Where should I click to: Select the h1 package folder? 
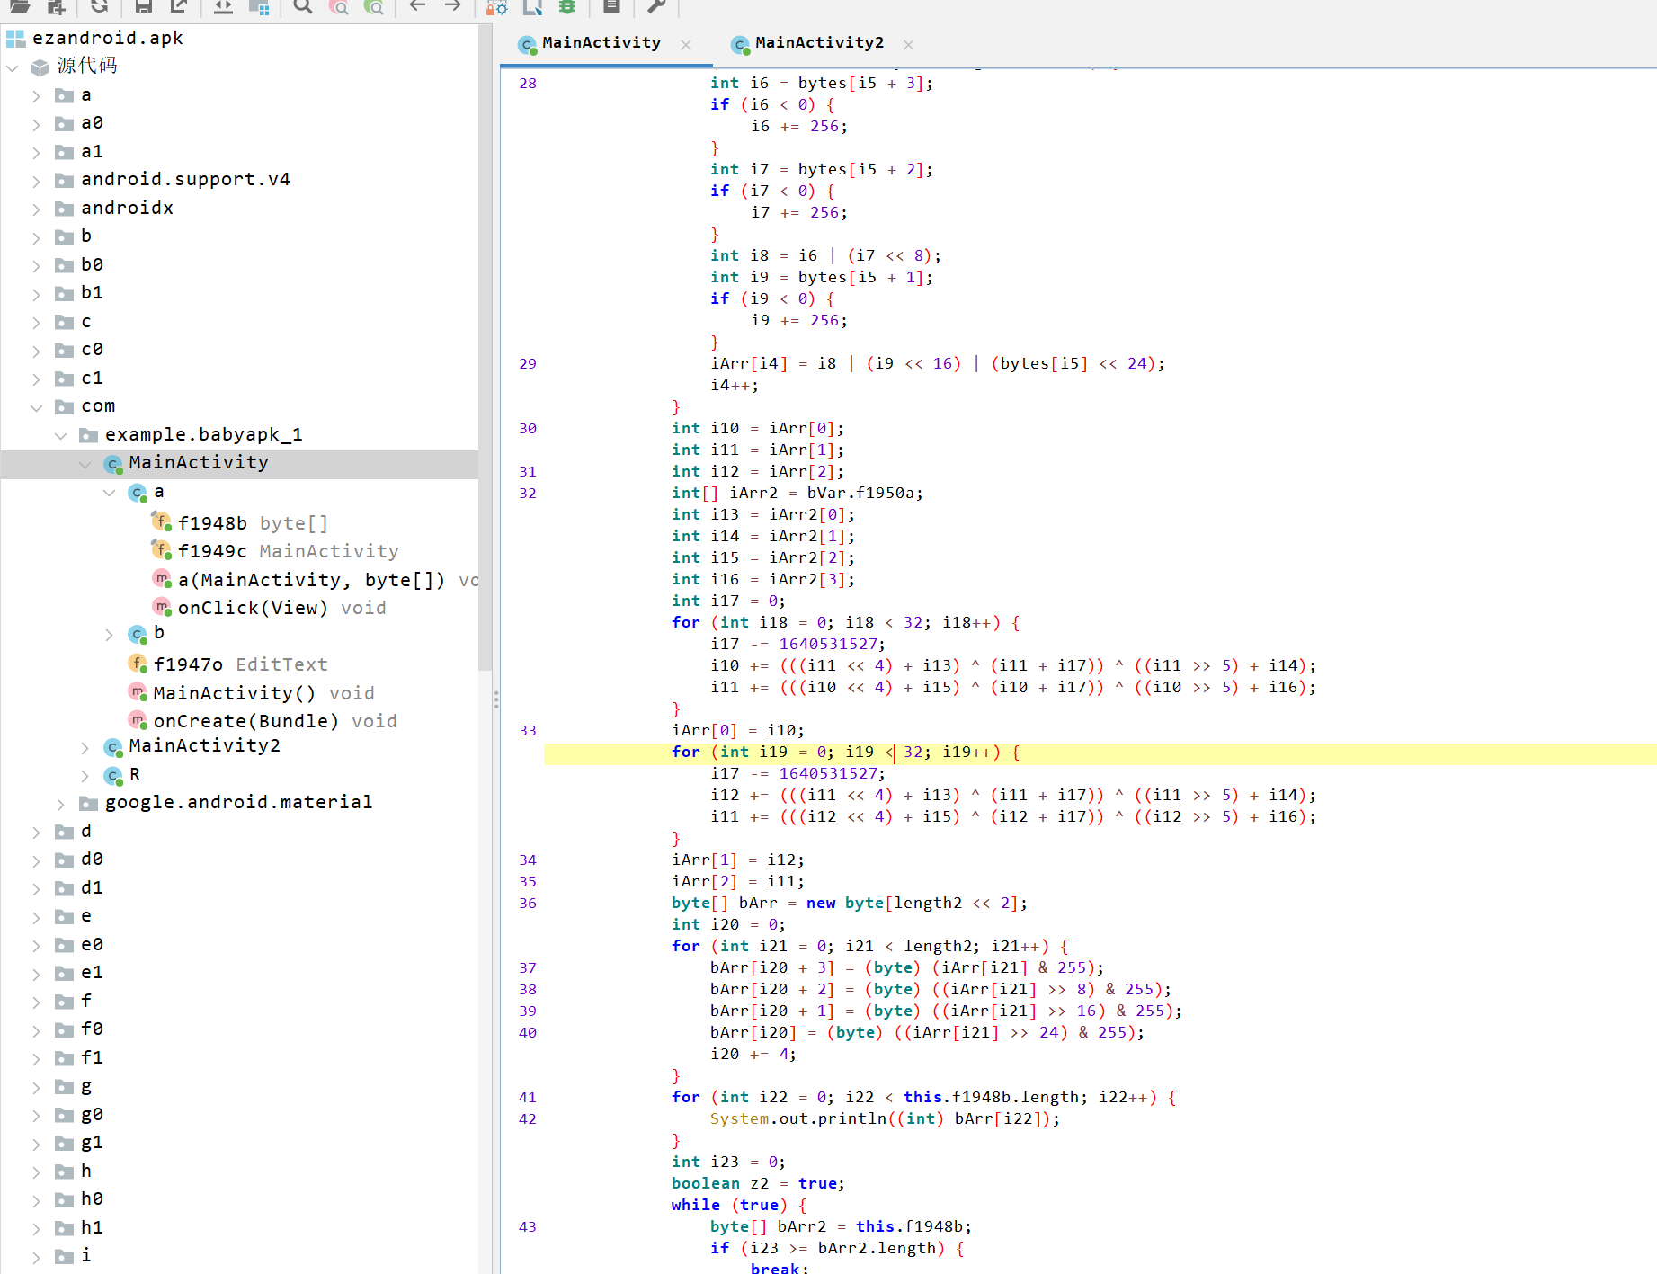[x=92, y=1227]
